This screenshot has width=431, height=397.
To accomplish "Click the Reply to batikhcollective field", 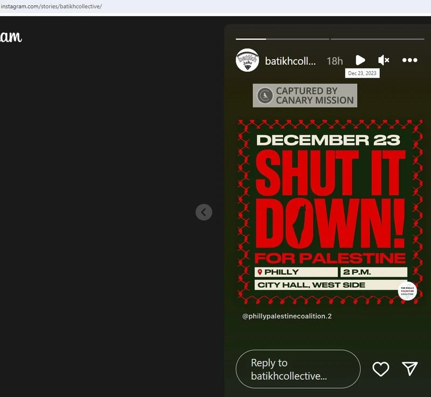I will point(298,369).
